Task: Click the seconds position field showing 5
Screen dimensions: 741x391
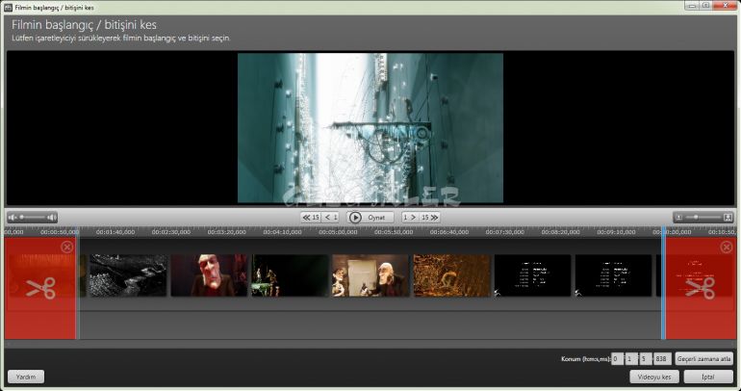Action: click(x=646, y=359)
